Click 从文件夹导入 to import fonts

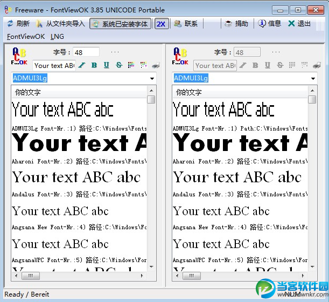pos(60,24)
